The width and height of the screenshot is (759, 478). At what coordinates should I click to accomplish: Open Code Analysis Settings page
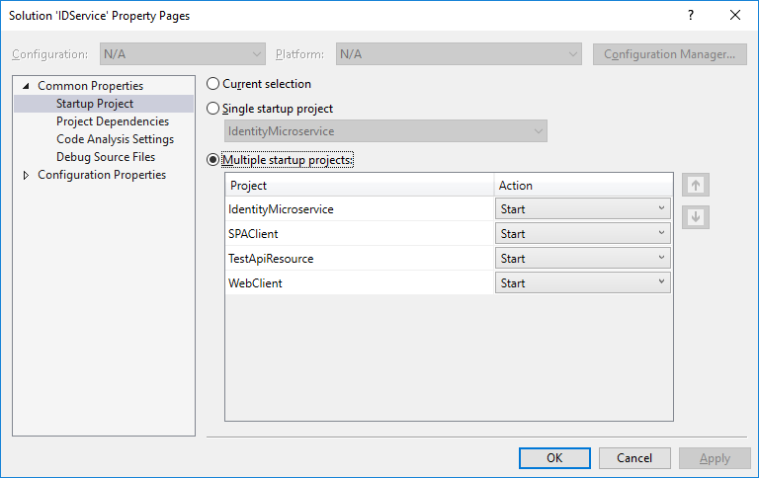pos(115,139)
